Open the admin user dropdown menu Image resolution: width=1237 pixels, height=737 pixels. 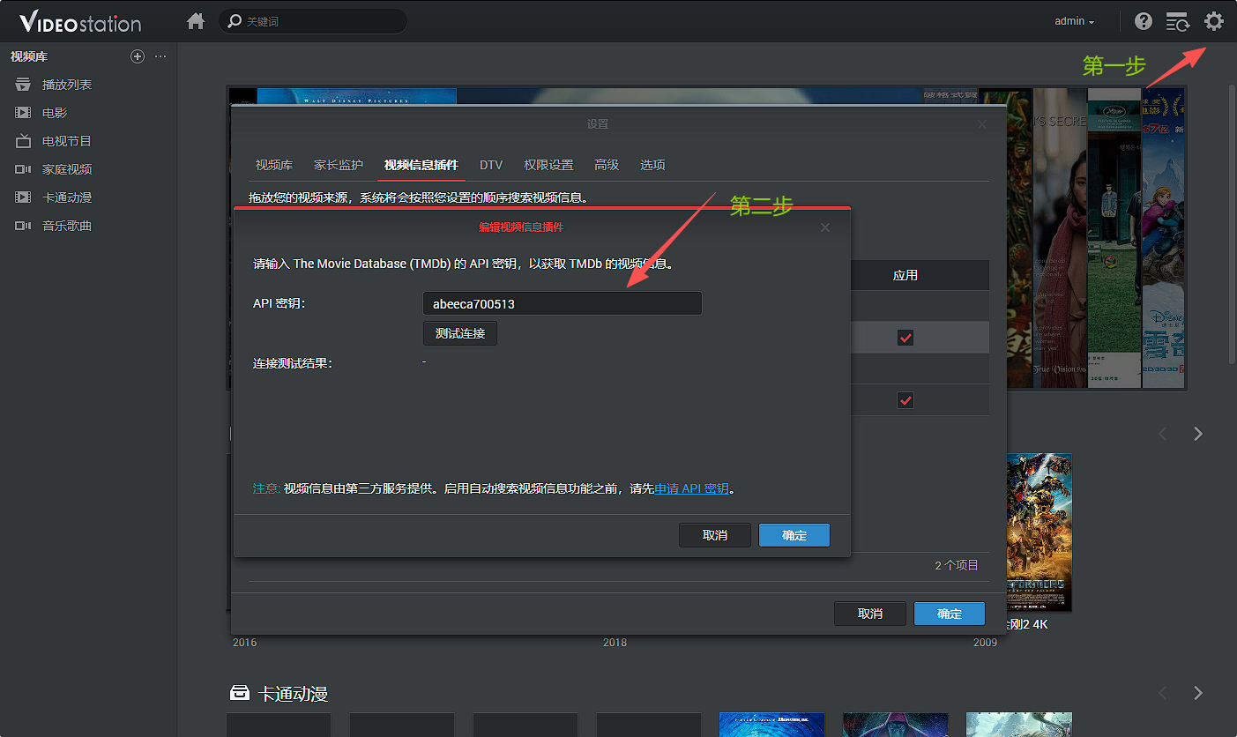click(x=1074, y=21)
